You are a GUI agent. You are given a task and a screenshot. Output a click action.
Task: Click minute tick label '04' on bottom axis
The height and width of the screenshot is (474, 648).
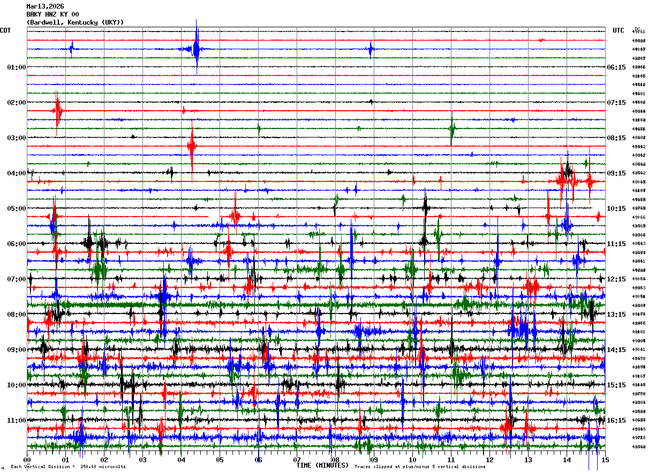[x=181, y=460]
